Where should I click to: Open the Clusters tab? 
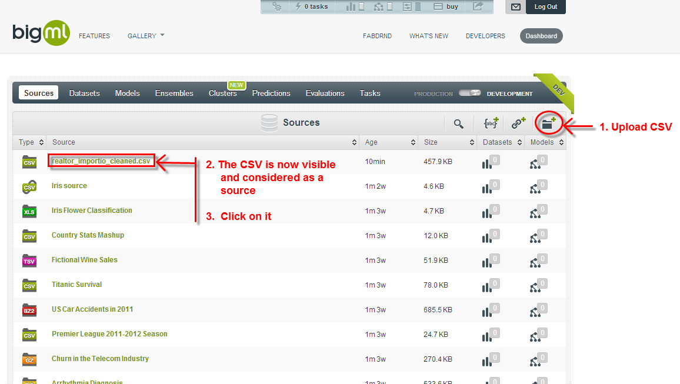[222, 93]
